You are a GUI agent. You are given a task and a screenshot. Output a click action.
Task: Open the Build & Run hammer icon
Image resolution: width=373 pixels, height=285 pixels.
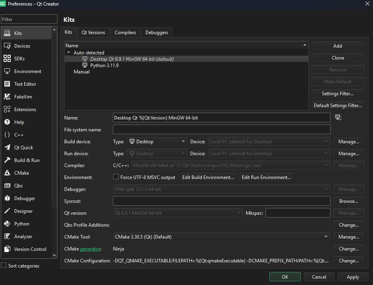7,160
